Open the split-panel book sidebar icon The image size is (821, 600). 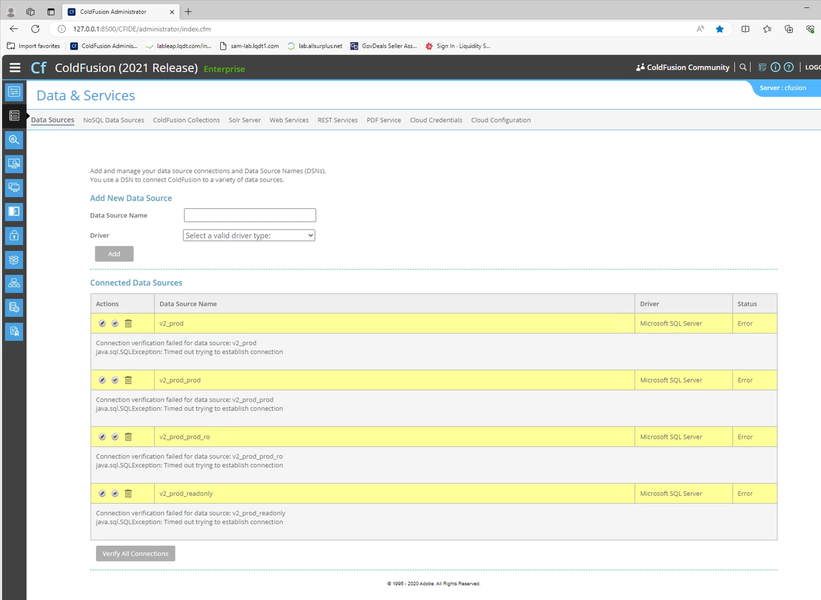[x=14, y=211]
